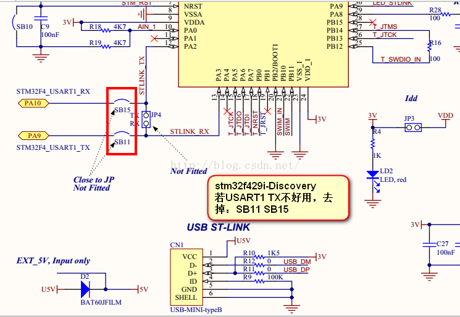Click the R19 resistor symbol
This screenshot has width=460, height=317.
[106, 46]
